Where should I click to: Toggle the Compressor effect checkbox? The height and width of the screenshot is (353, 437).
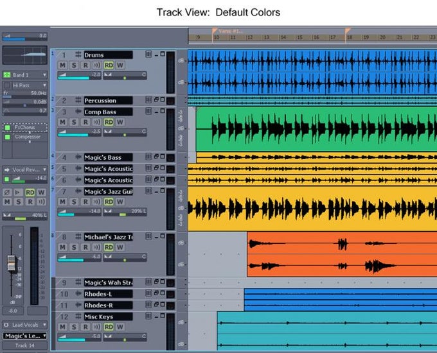click(8, 137)
